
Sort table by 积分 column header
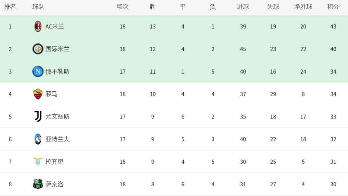[333, 7]
